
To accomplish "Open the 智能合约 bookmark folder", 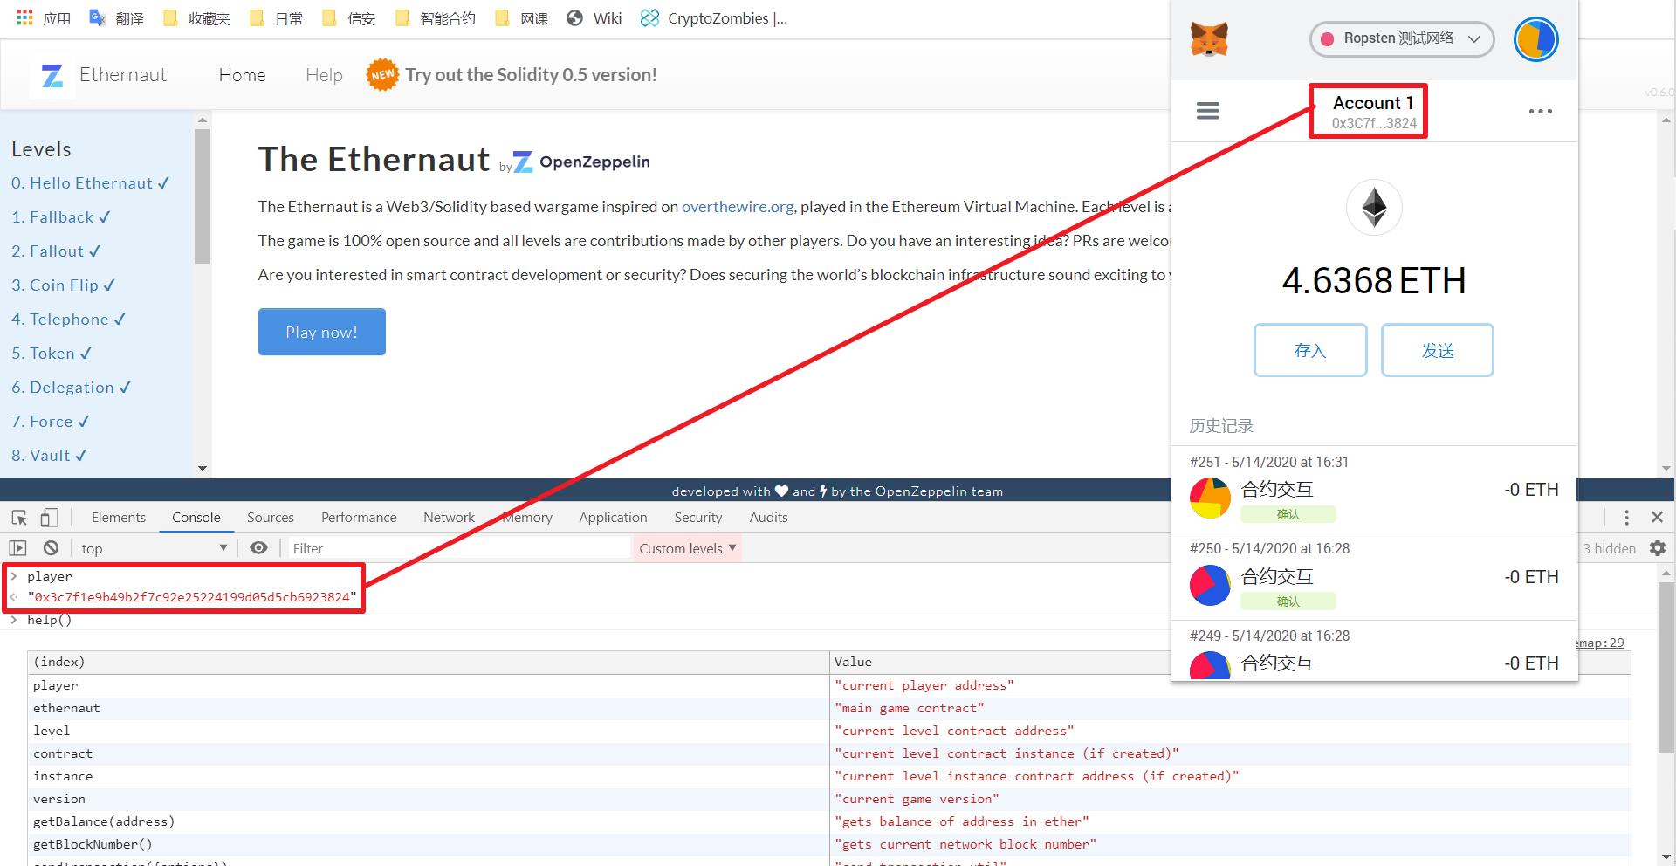I will (436, 18).
